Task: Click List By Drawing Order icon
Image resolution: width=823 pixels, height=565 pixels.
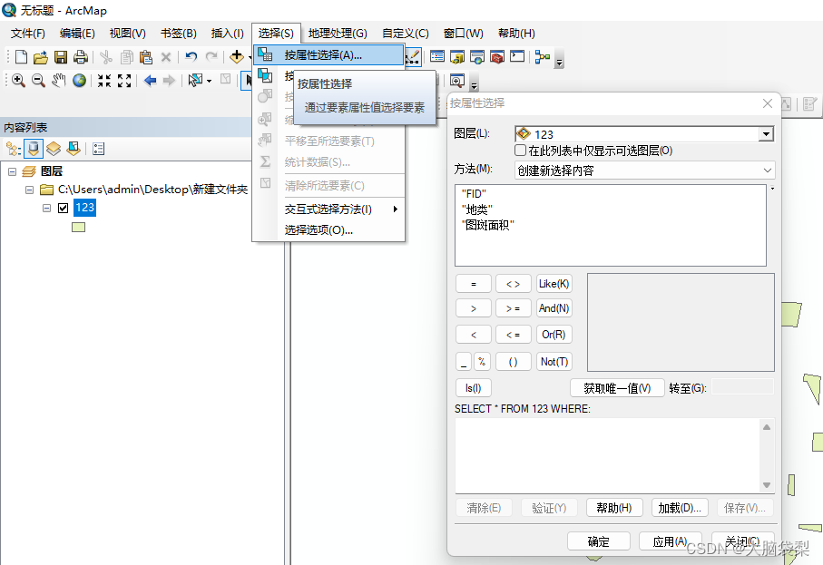Action: [13, 149]
